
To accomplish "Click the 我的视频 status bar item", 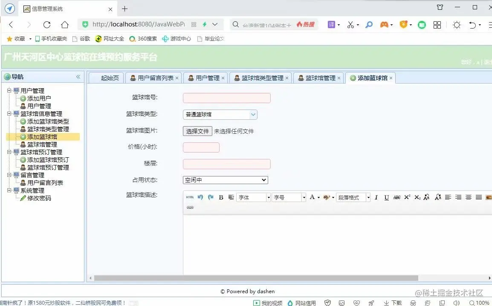I will [x=268, y=303].
